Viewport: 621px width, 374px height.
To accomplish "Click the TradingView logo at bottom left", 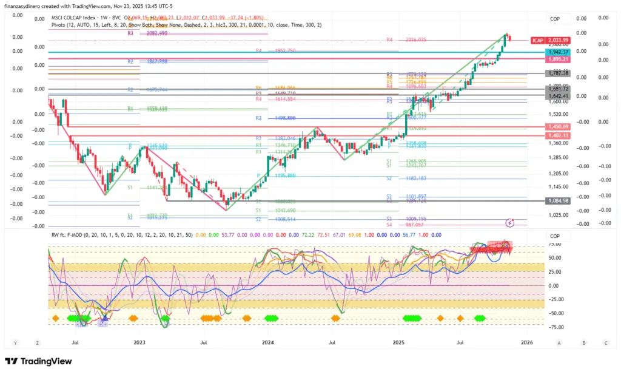I will coord(38,362).
